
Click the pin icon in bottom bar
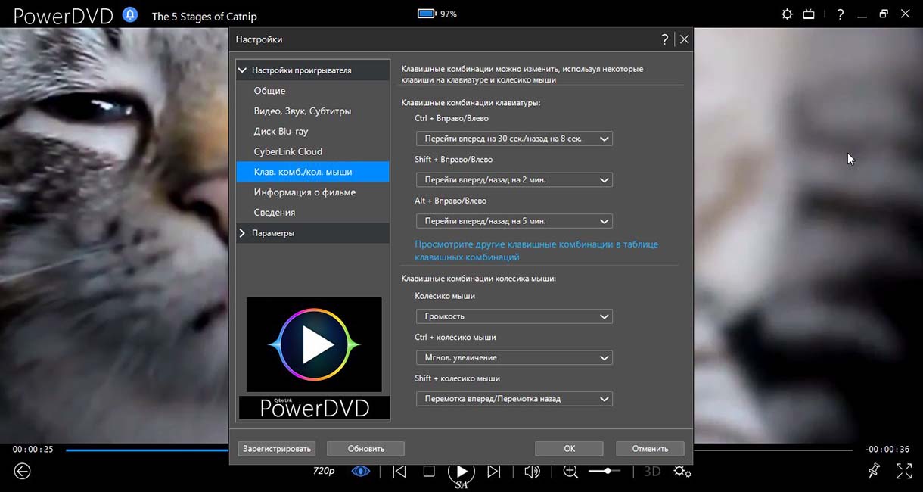coord(874,472)
